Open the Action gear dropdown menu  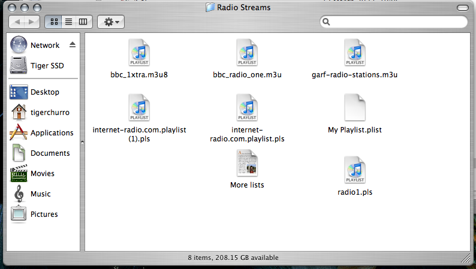[x=111, y=22]
